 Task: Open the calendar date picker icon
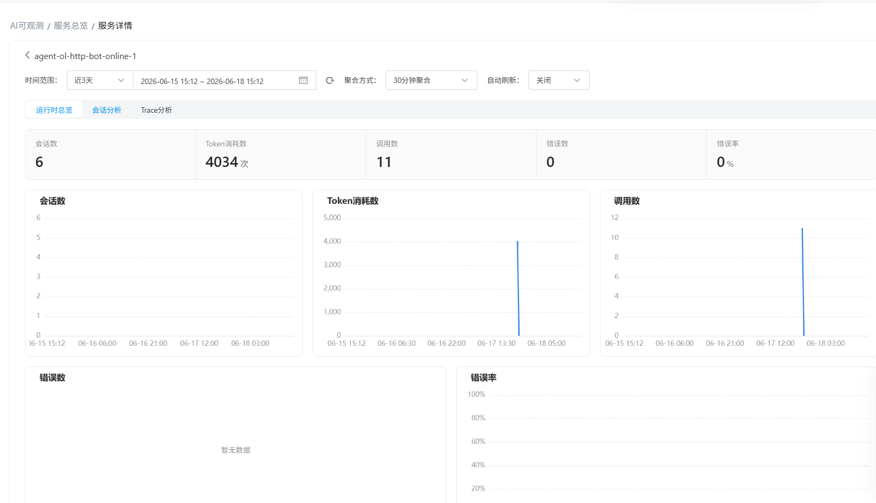tap(303, 80)
